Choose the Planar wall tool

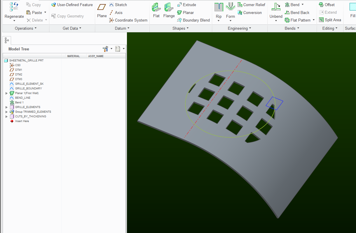pos(186,13)
